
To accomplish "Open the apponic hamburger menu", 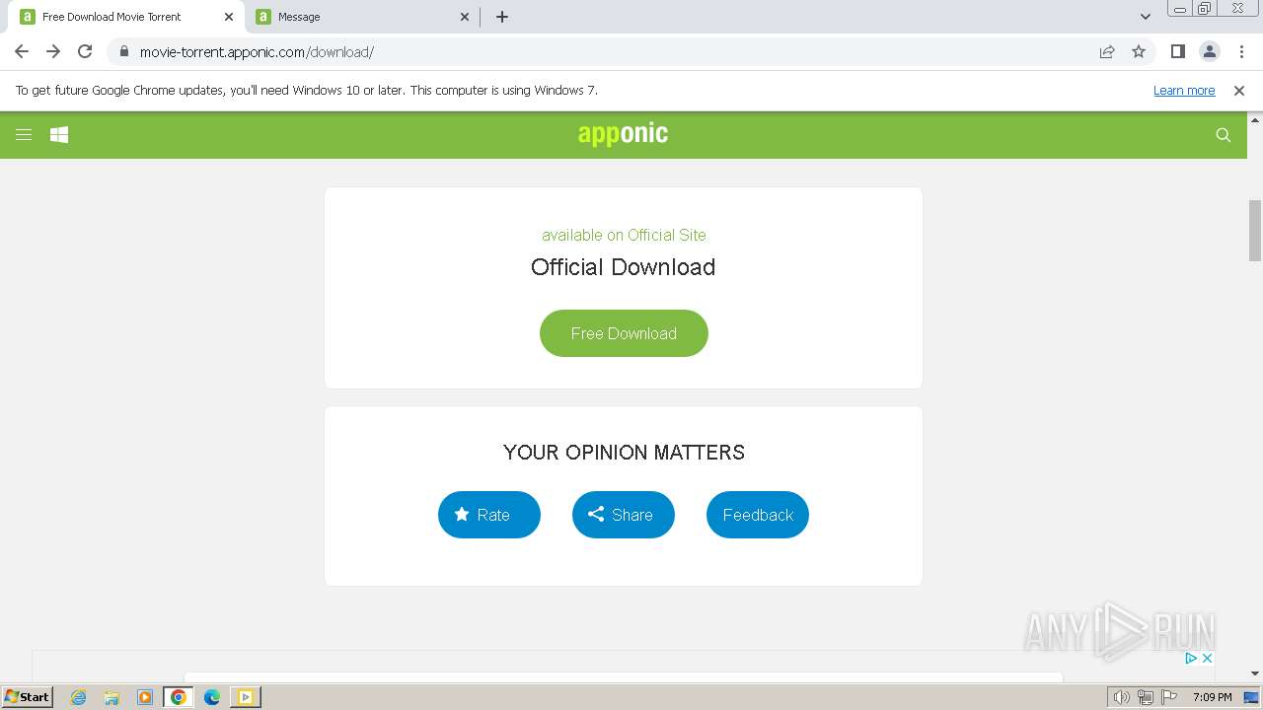I will pyautogui.click(x=24, y=135).
